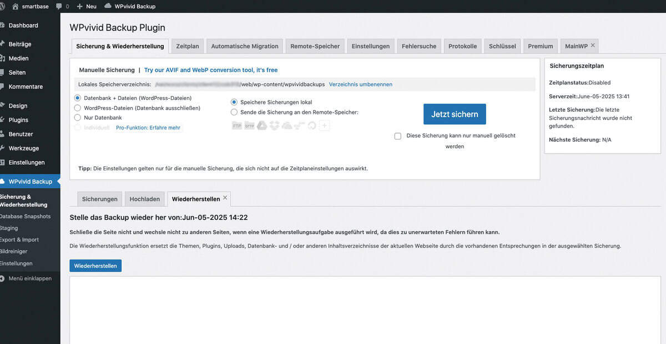
Task: Open the Remote-Speicher tab
Action: click(315, 46)
